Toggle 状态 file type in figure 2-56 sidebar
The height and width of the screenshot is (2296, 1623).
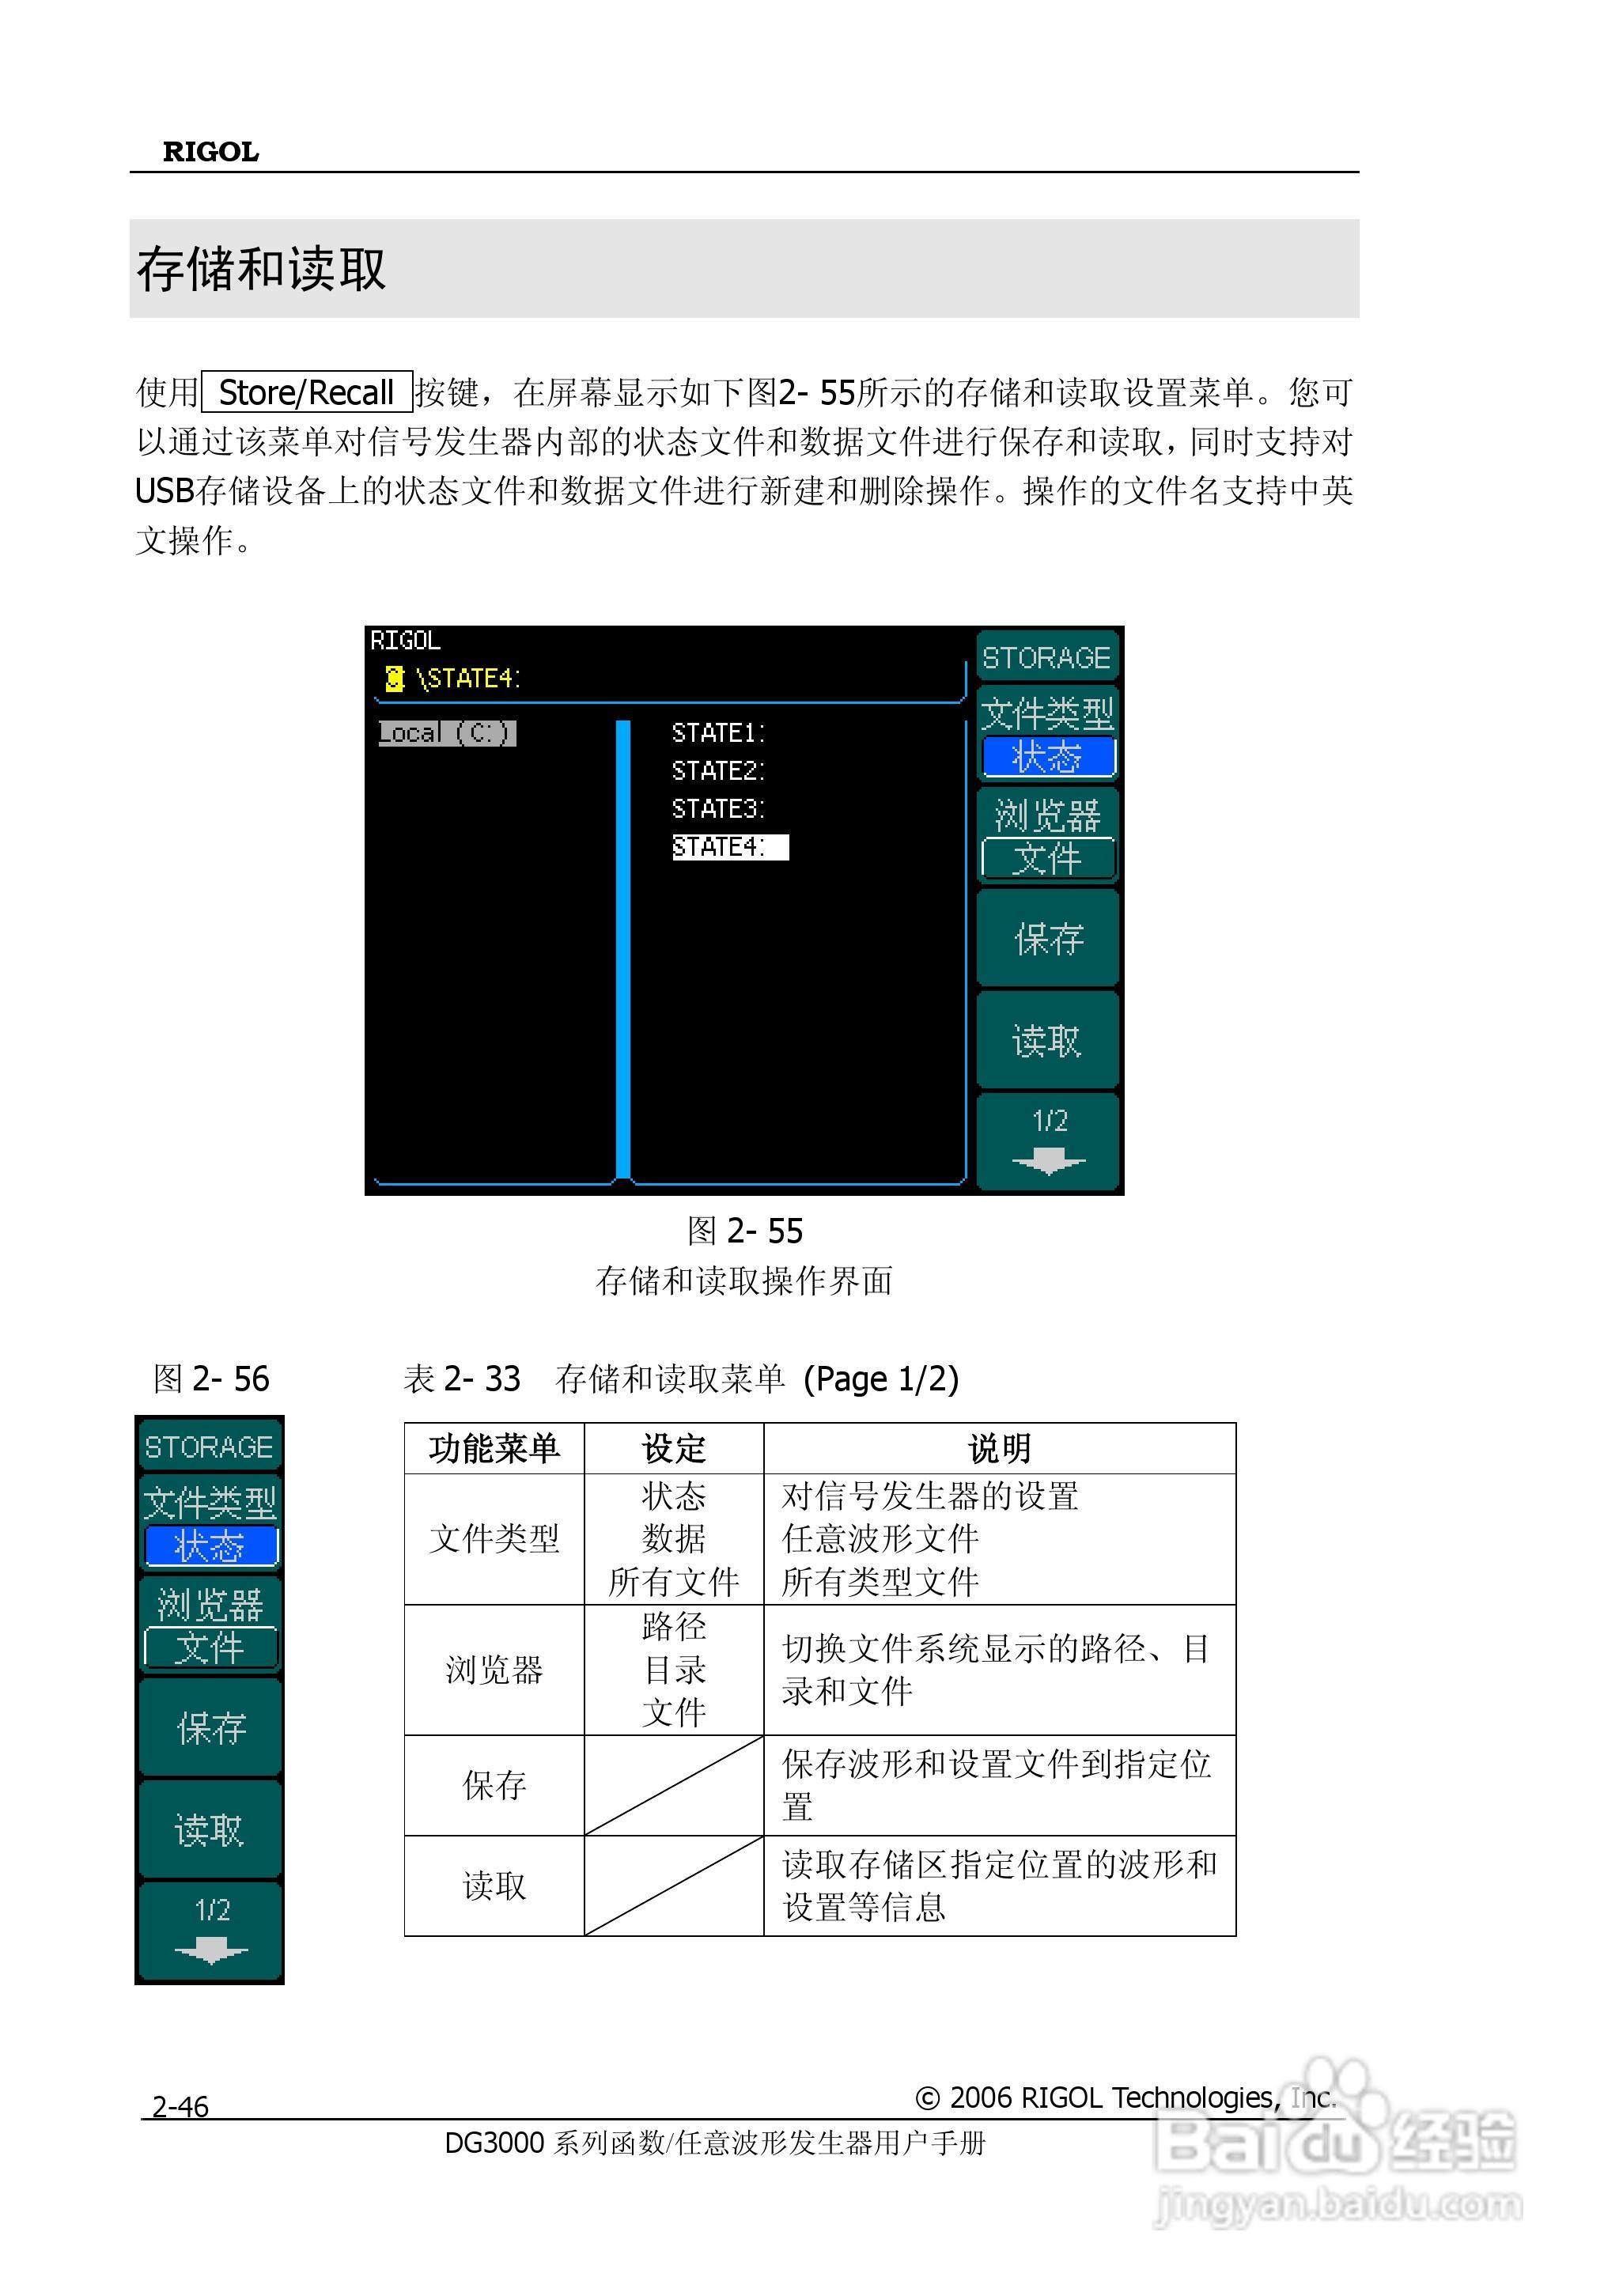(211, 1547)
